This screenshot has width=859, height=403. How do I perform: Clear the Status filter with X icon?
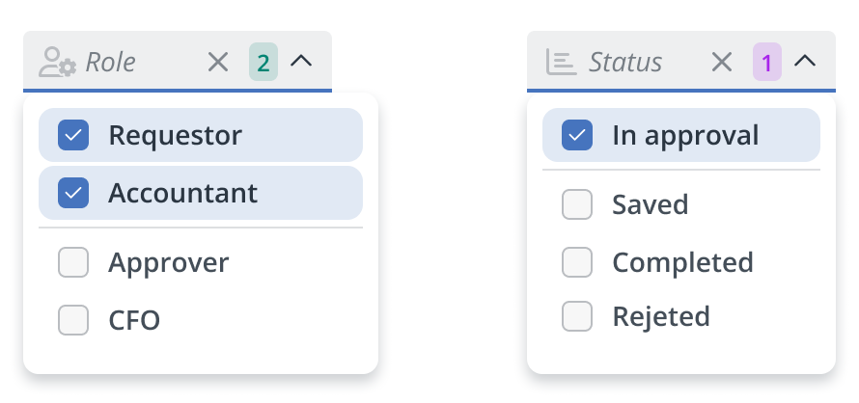coord(722,63)
